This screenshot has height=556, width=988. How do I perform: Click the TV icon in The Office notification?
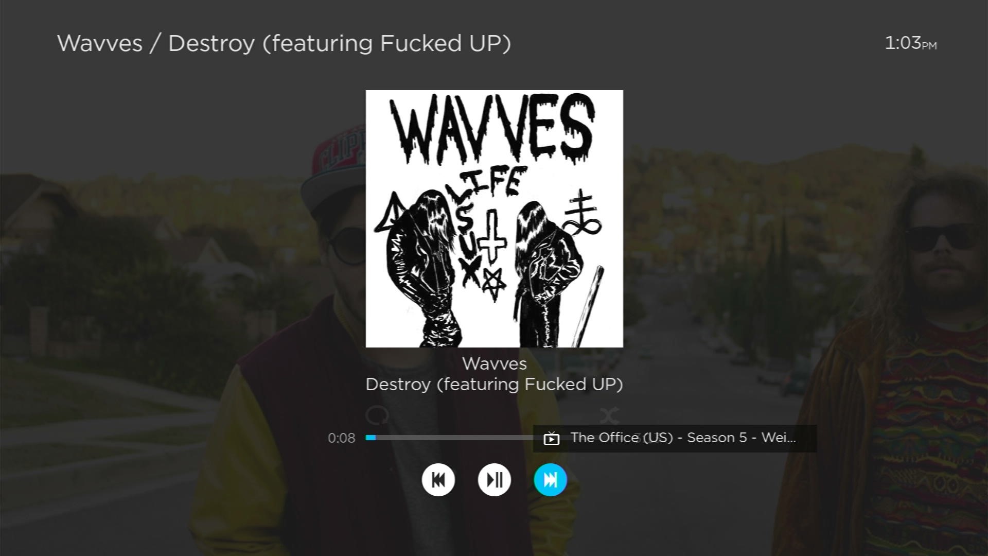click(551, 438)
